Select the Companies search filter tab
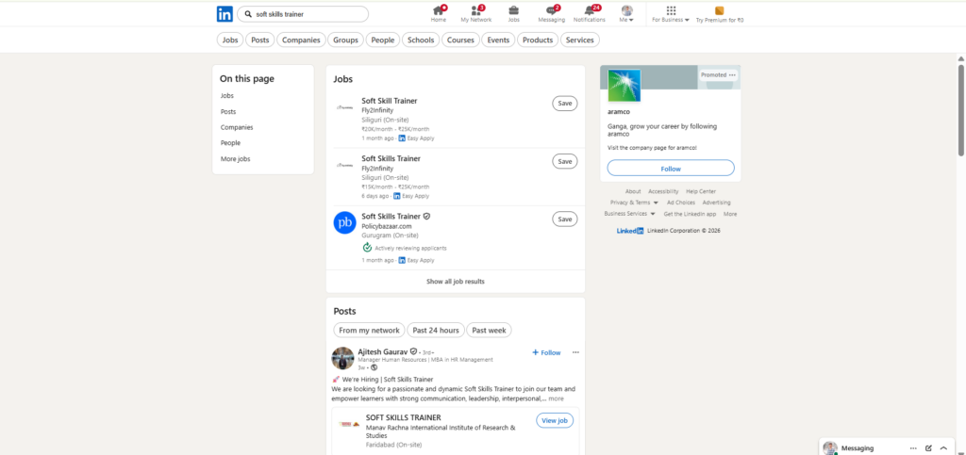 301,40
